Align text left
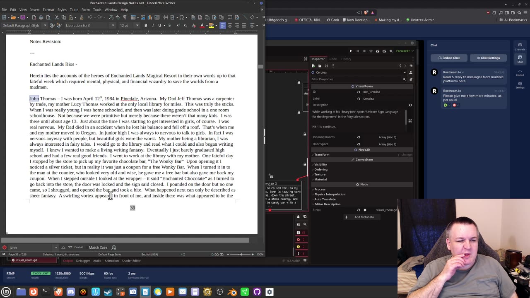This screenshot has width=530, height=298. click(x=223, y=25)
